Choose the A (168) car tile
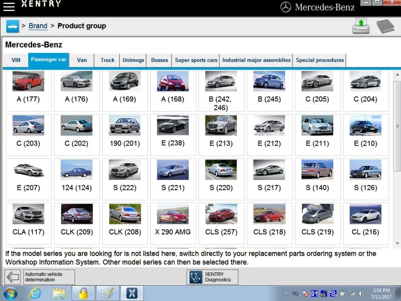401x301 pixels. (x=173, y=91)
